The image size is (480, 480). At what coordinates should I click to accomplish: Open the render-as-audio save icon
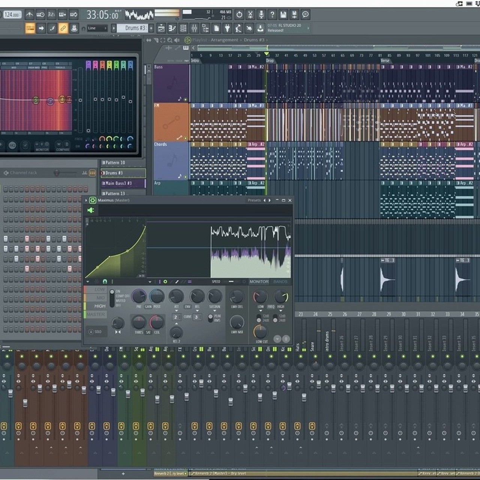pyautogui.click(x=294, y=15)
